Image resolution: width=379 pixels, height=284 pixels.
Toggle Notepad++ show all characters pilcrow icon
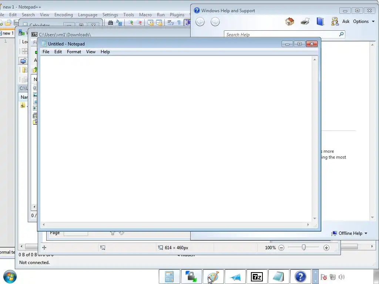pos(179,23)
